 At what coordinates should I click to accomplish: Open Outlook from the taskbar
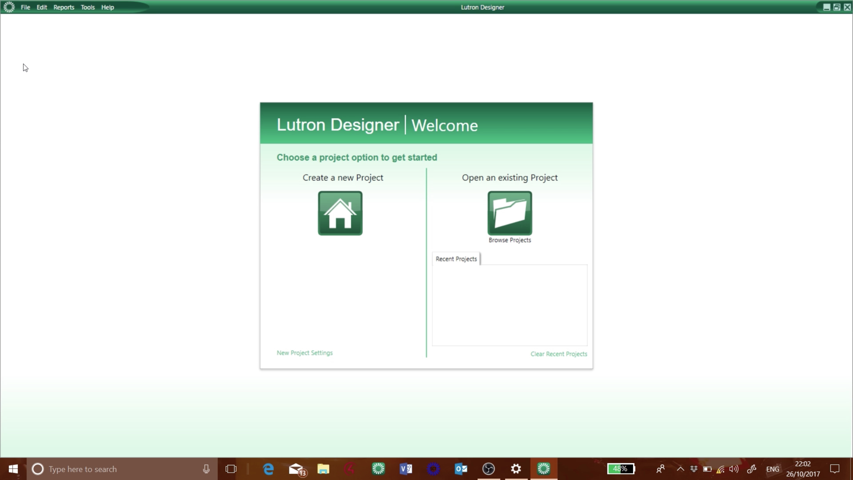pos(461,469)
